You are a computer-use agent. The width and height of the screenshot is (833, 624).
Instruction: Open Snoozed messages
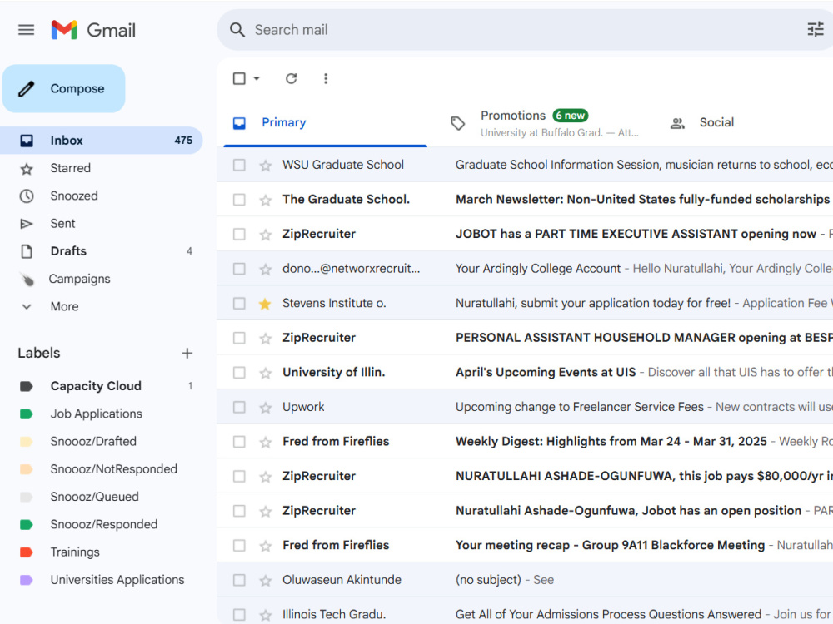pos(74,196)
